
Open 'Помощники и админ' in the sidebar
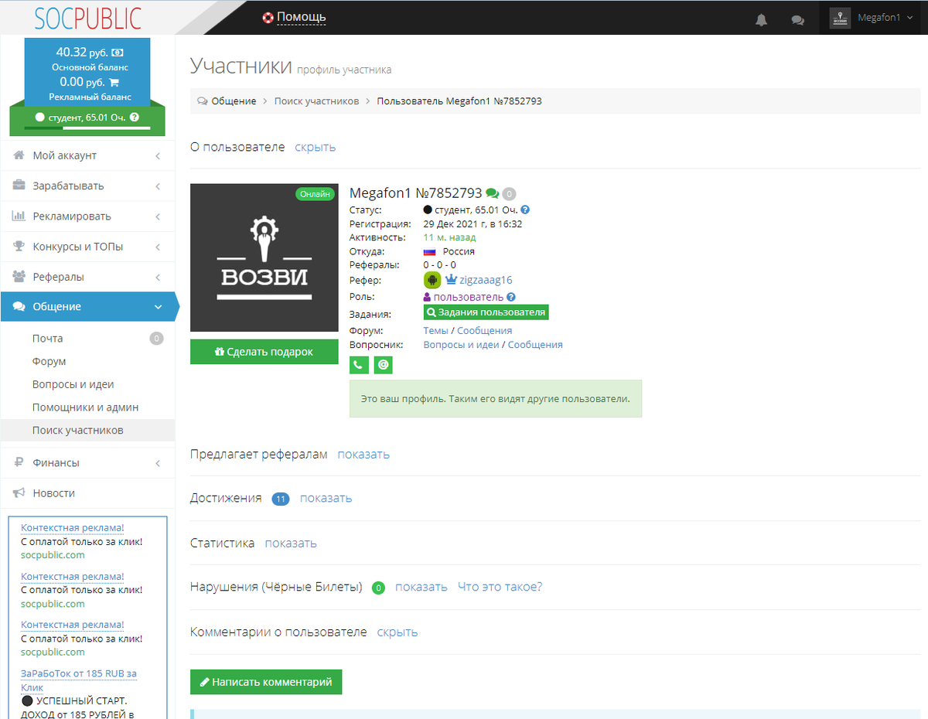(87, 407)
